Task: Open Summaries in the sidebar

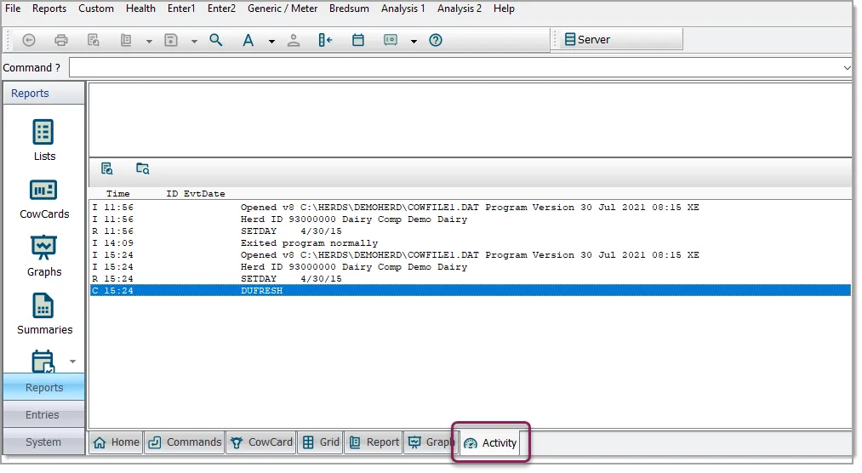Action: coord(44,314)
